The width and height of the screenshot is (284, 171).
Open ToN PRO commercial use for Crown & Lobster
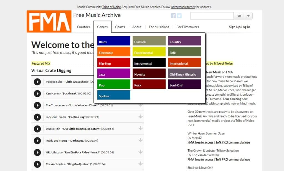click(233, 160)
